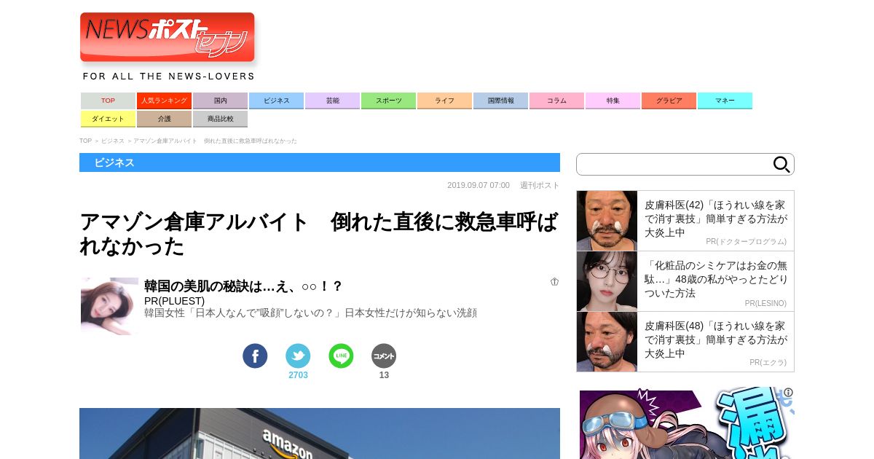The image size is (874, 459).
Task: Open Korean skincare ad thumbnail
Action: [109, 306]
